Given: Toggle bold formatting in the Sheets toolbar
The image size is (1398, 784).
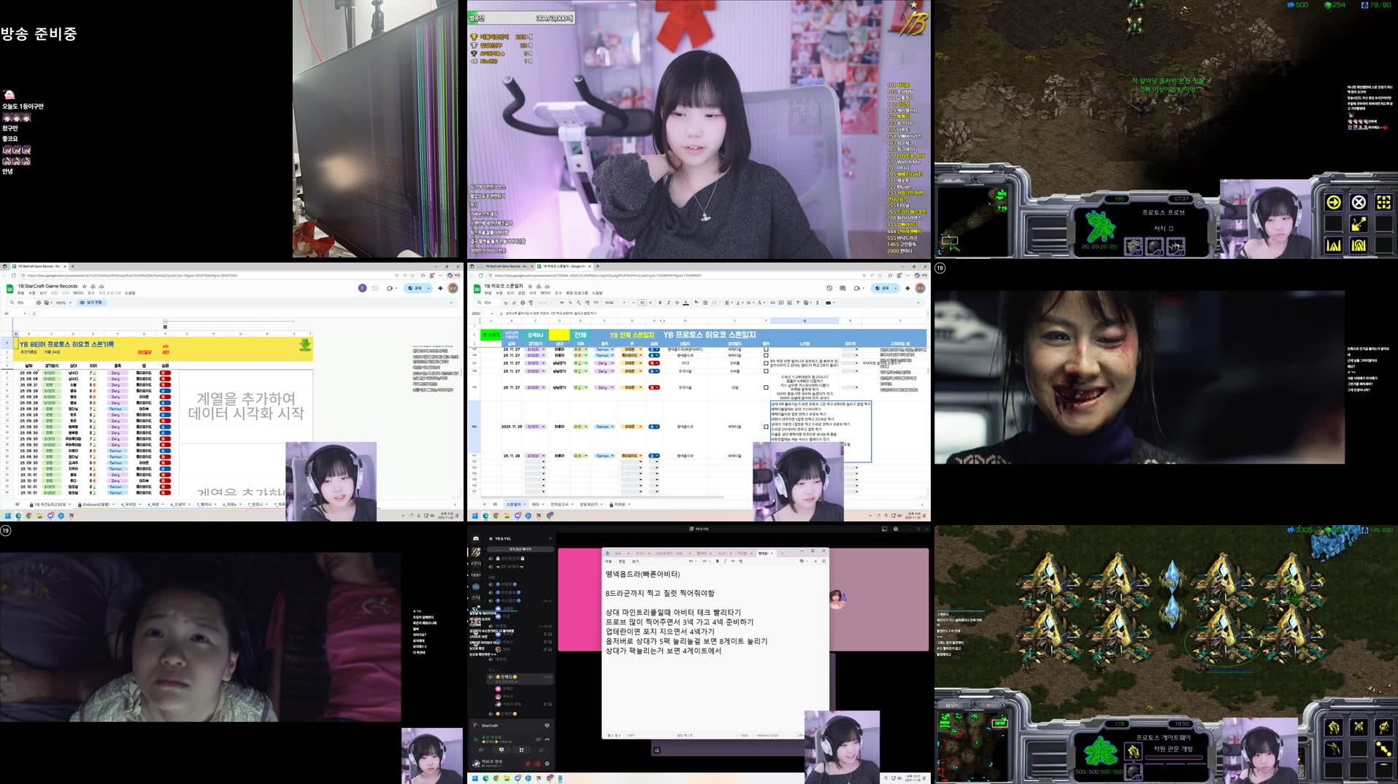Looking at the screenshot, I should [x=659, y=302].
